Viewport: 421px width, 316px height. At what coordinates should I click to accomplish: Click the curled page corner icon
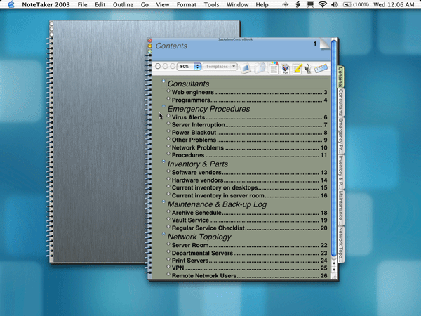pos(325,44)
